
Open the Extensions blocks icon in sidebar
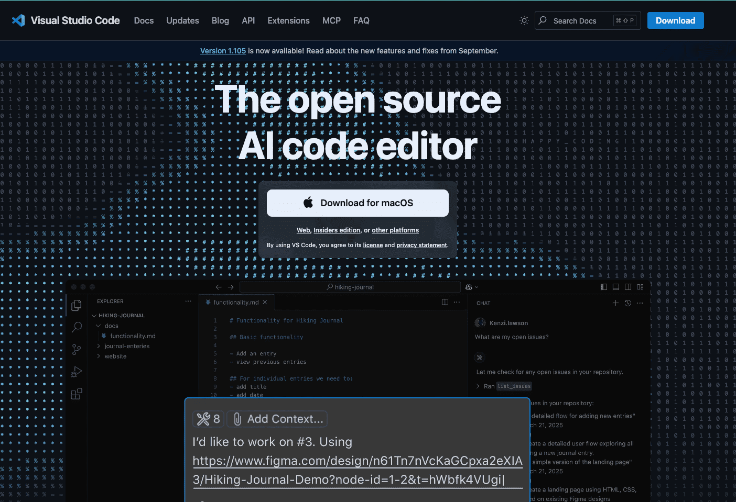click(77, 394)
